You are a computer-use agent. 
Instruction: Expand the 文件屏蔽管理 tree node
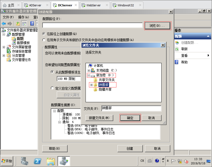click(4, 47)
